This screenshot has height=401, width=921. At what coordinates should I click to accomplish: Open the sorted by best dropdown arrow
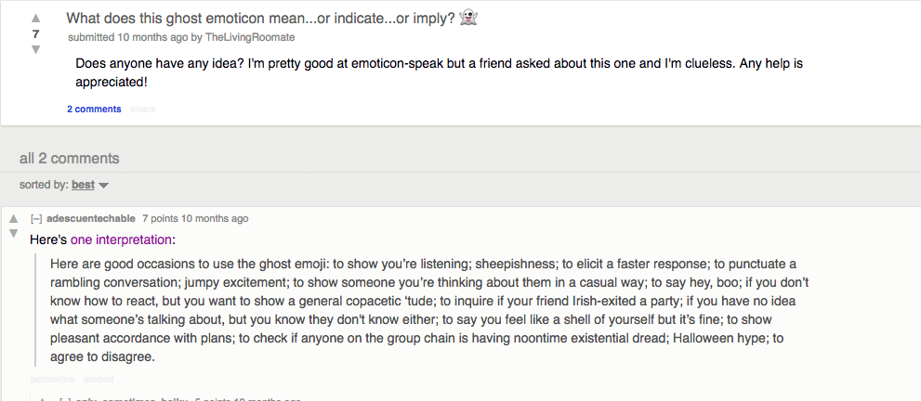tap(104, 186)
